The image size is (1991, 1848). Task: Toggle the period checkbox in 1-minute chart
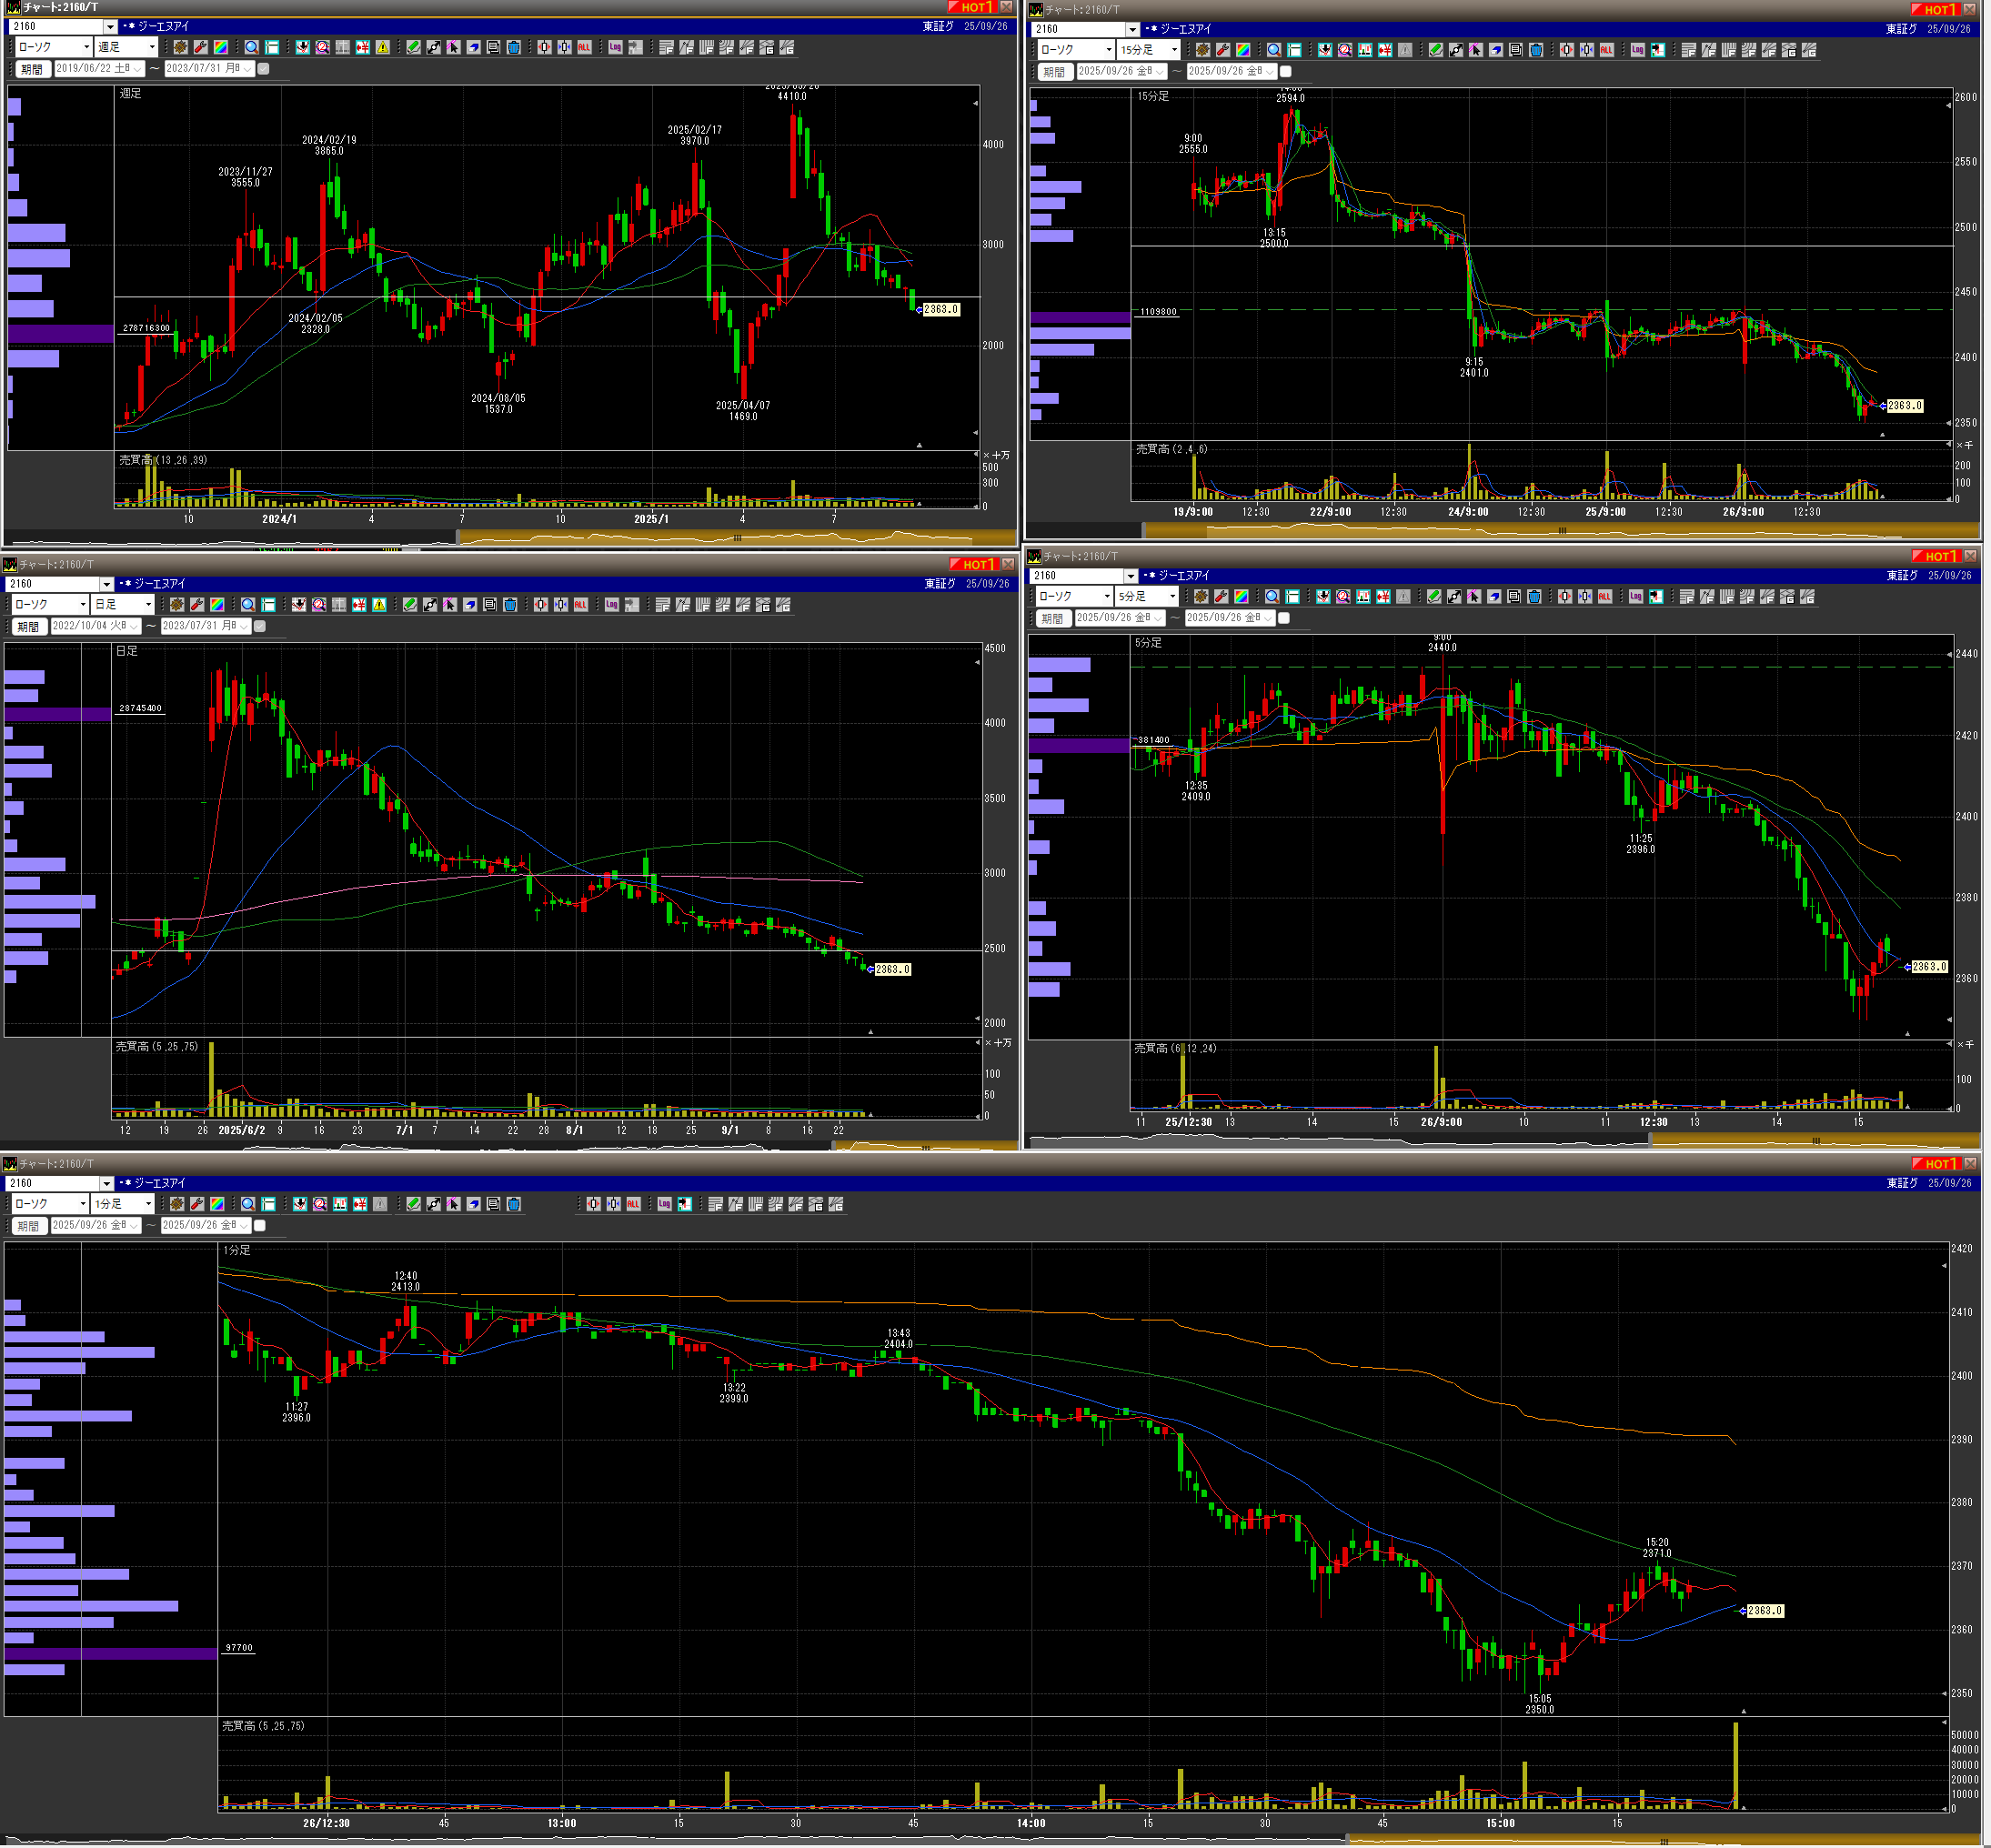(x=260, y=1226)
